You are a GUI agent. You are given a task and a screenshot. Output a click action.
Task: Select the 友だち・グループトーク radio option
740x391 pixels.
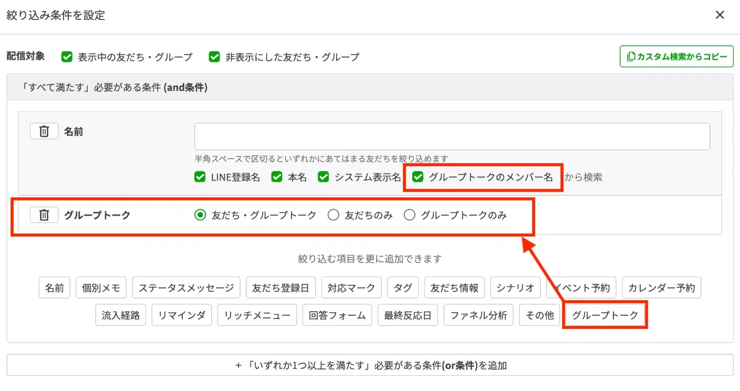coord(200,215)
